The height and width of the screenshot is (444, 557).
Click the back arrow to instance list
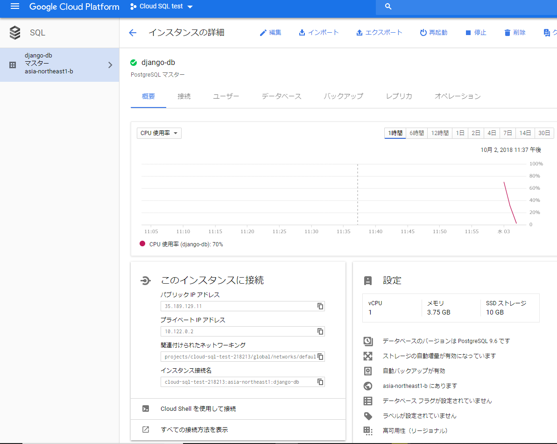[x=133, y=33]
